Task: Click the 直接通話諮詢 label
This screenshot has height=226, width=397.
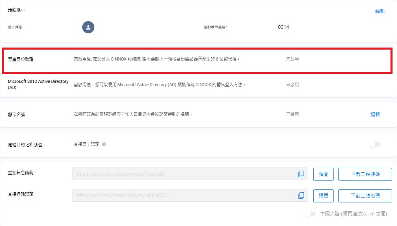Action: click(x=20, y=194)
